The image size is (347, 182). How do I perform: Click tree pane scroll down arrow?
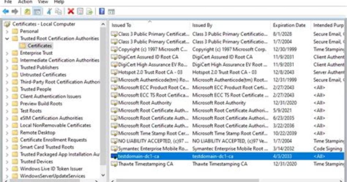[103, 175]
